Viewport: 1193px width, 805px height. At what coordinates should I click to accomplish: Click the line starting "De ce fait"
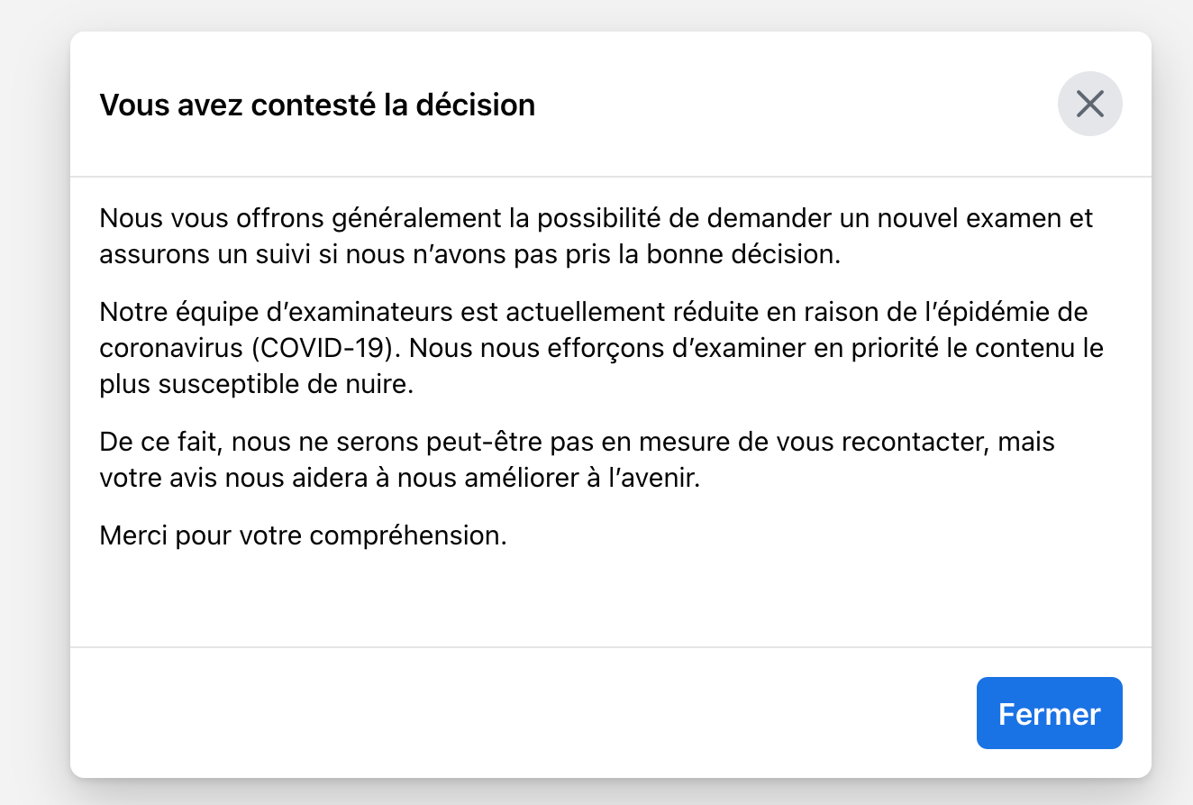[x=577, y=443]
